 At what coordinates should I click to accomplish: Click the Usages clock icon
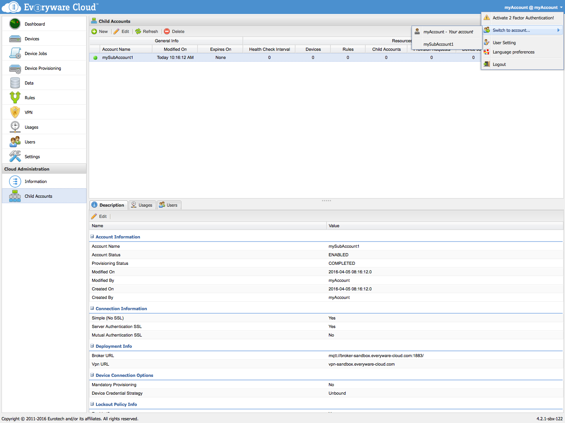(15, 127)
